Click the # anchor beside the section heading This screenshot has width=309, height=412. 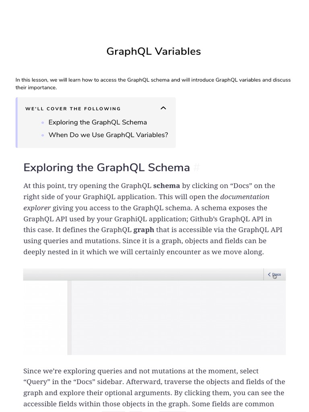(x=196, y=167)
